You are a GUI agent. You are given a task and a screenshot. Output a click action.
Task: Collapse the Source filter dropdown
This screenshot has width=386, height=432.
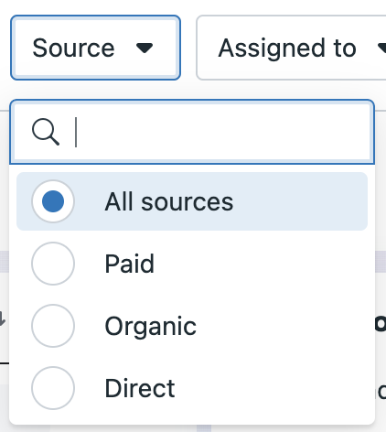[95, 48]
